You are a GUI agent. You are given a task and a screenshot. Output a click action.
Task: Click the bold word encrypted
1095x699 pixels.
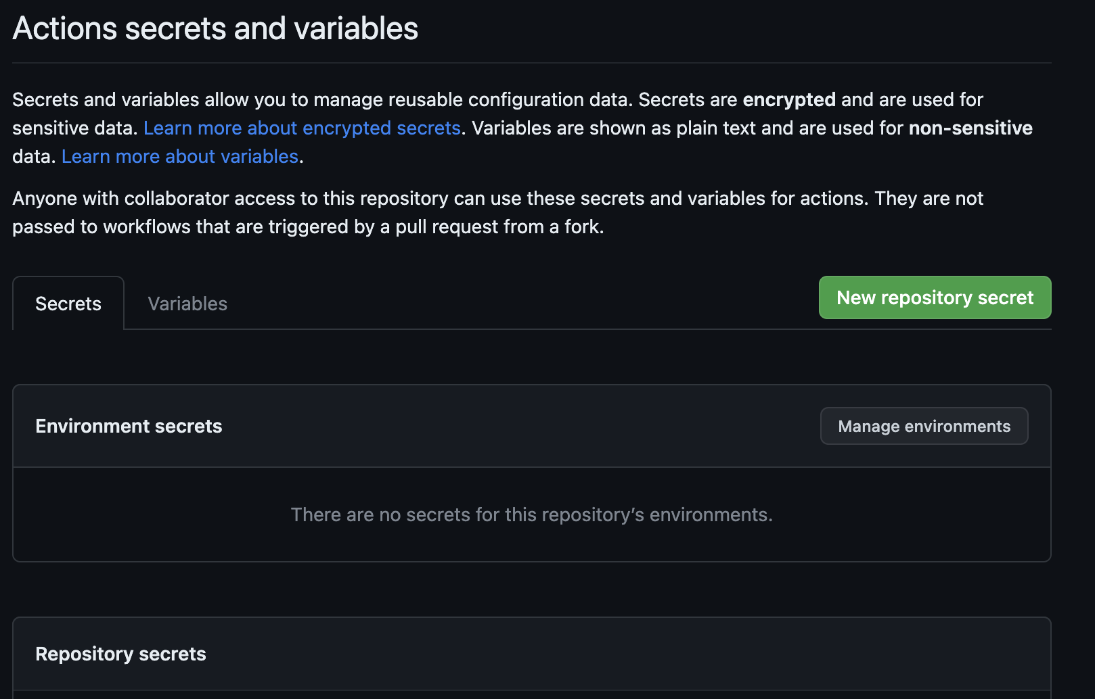click(x=788, y=99)
